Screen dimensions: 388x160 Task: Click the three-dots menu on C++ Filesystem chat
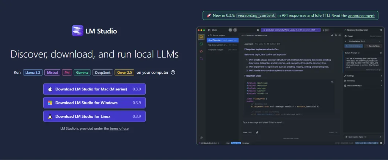[x=235, y=40]
